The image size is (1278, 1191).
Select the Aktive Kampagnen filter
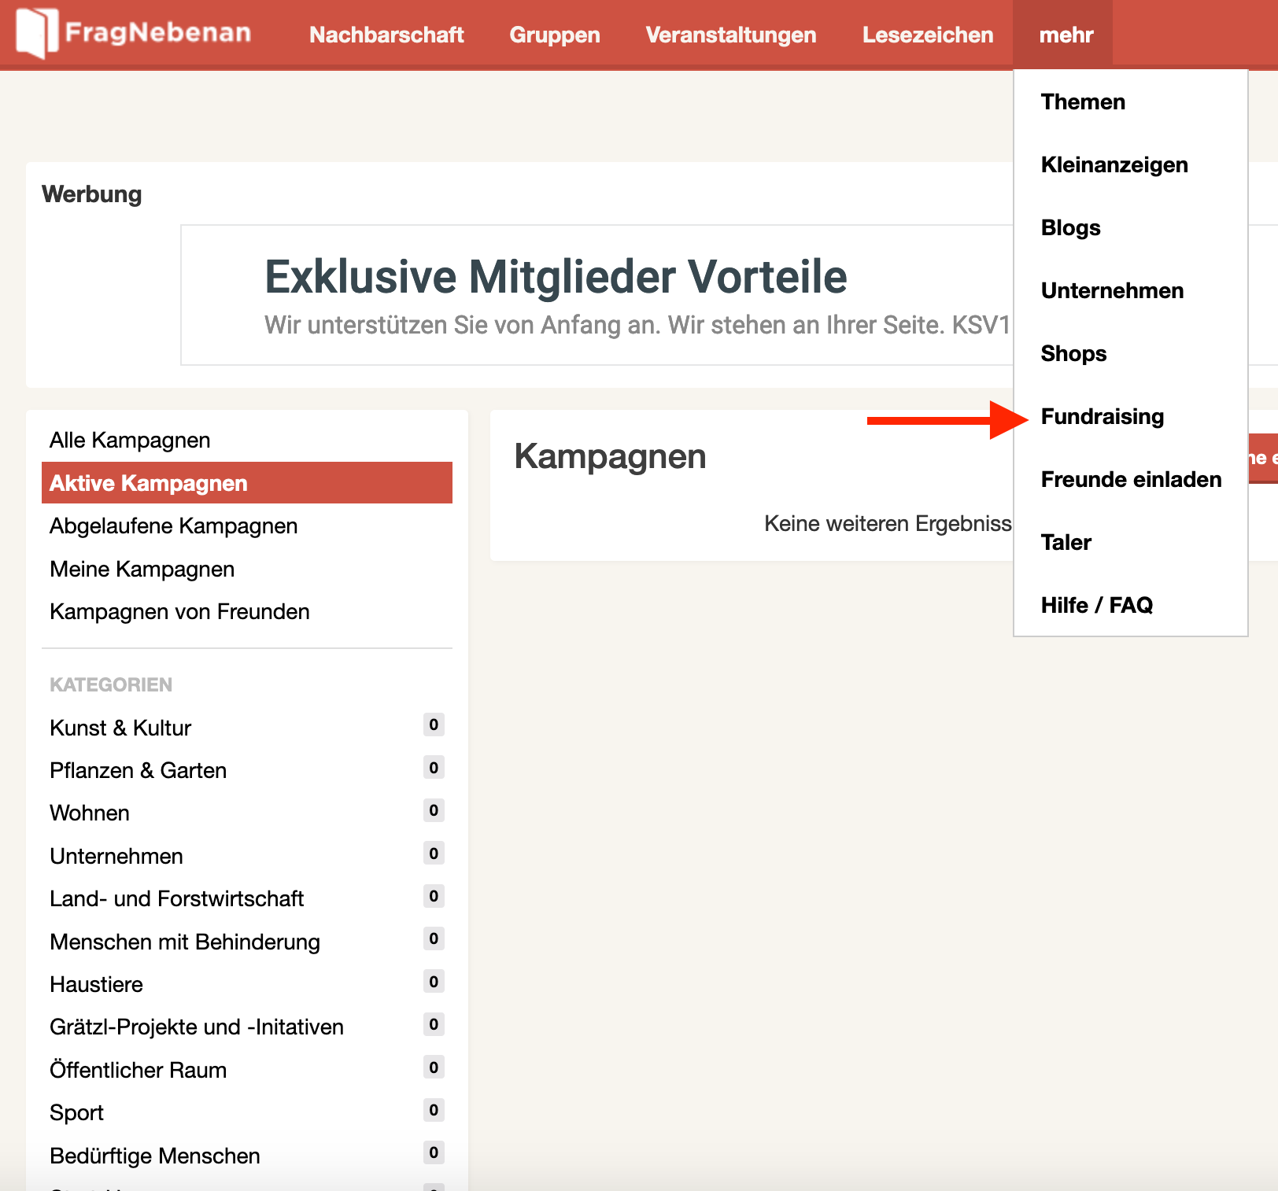(149, 483)
